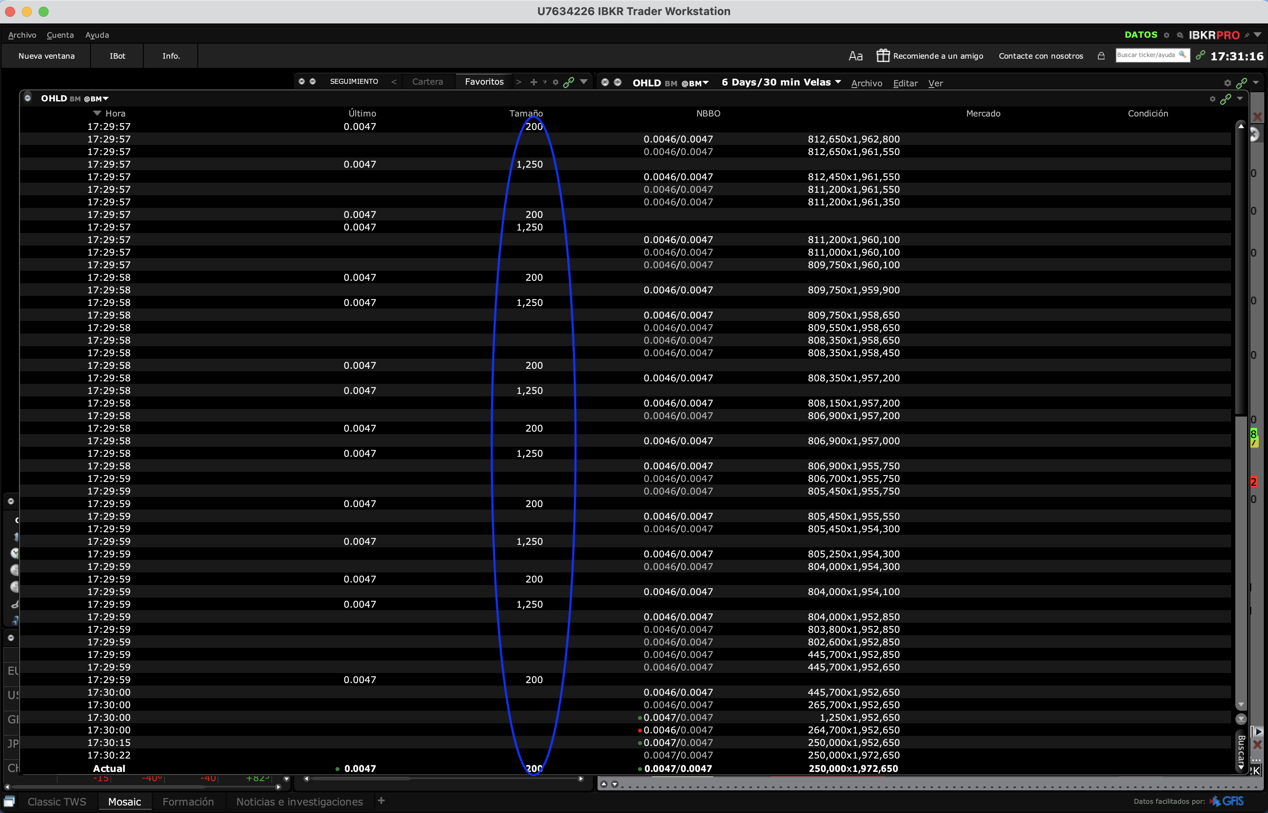Viewport: 1268px width, 813px height.
Task: Click the previous tab arrow before Cartera
Action: click(x=394, y=82)
